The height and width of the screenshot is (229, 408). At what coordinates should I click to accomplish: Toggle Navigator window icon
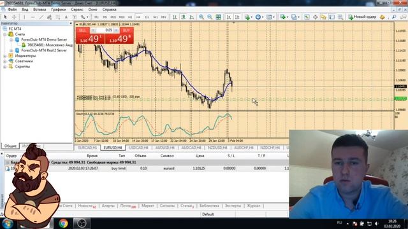(323, 17)
